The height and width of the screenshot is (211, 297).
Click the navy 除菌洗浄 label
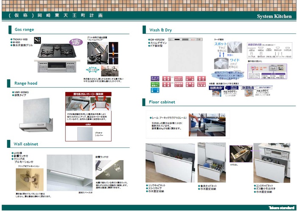point(216,88)
